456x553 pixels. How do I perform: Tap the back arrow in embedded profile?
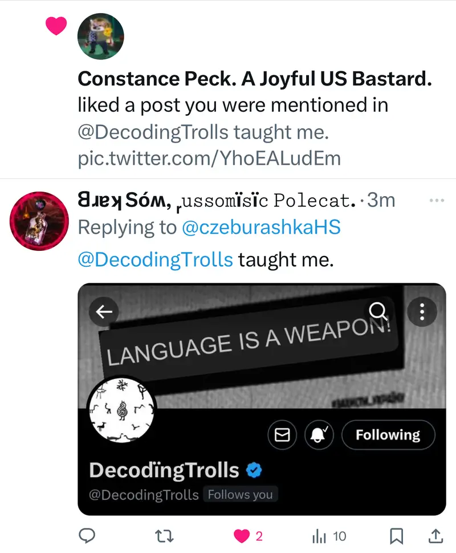[104, 311]
